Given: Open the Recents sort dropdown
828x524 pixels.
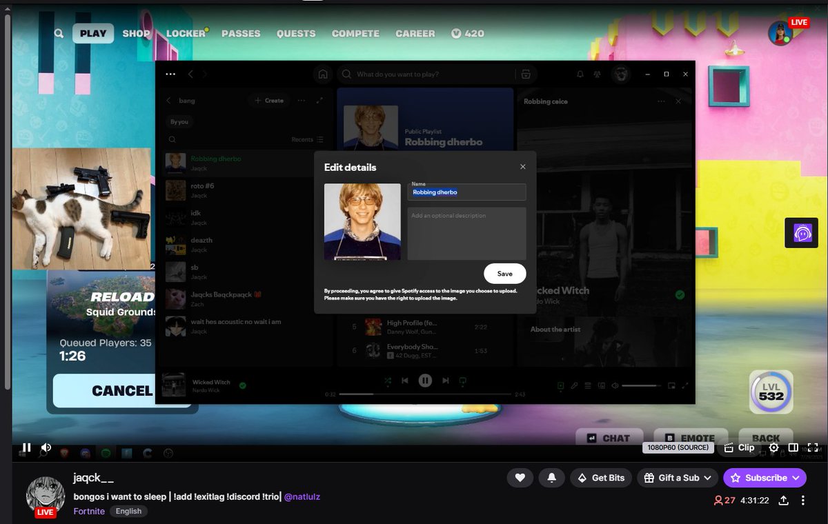Looking at the screenshot, I should pos(307,139).
